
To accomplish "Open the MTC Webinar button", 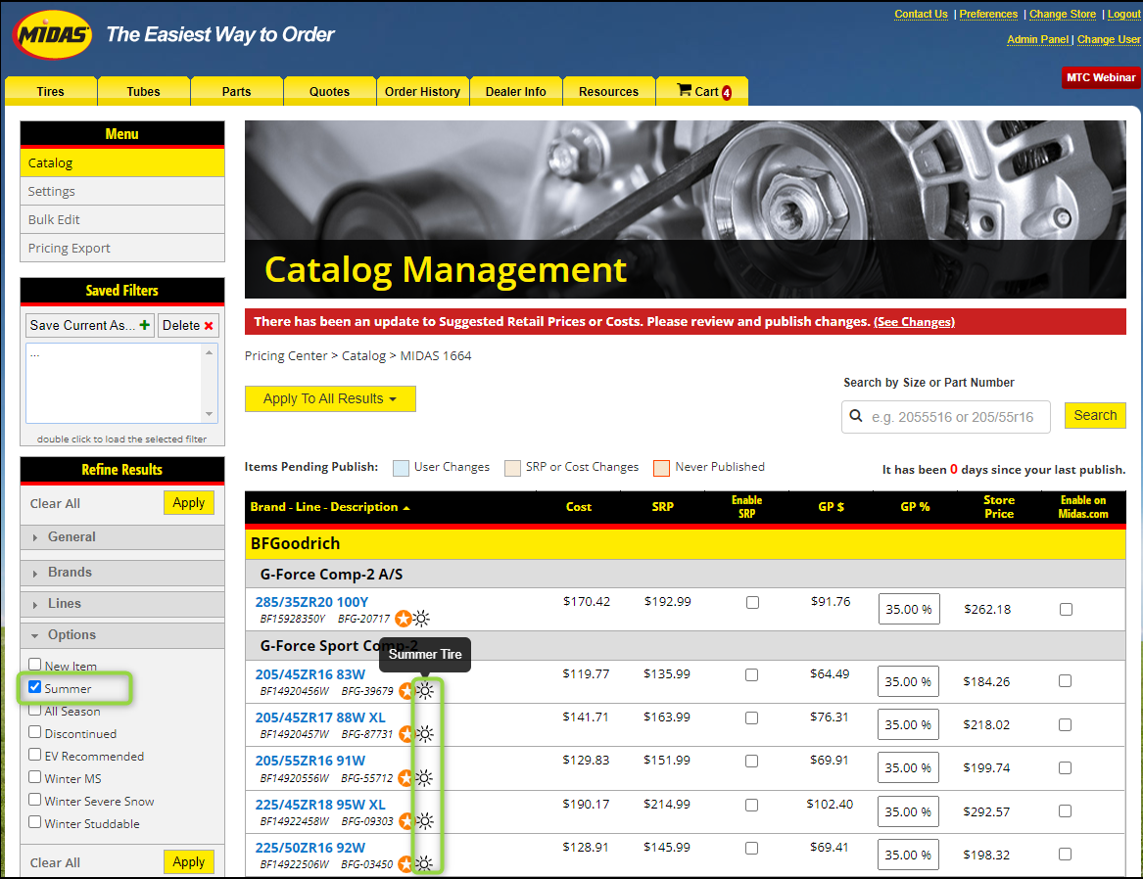I will tap(1101, 77).
